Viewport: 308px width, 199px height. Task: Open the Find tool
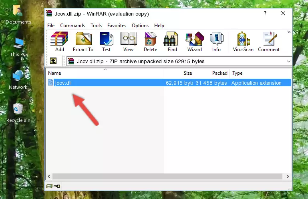pyautogui.click(x=172, y=42)
